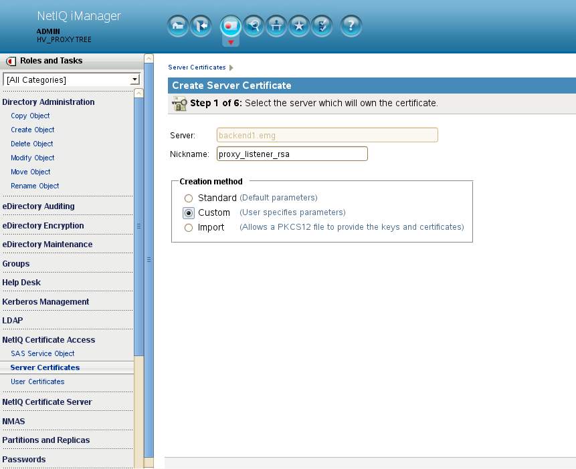
Task: Open the Help question mark icon
Action: point(351,25)
